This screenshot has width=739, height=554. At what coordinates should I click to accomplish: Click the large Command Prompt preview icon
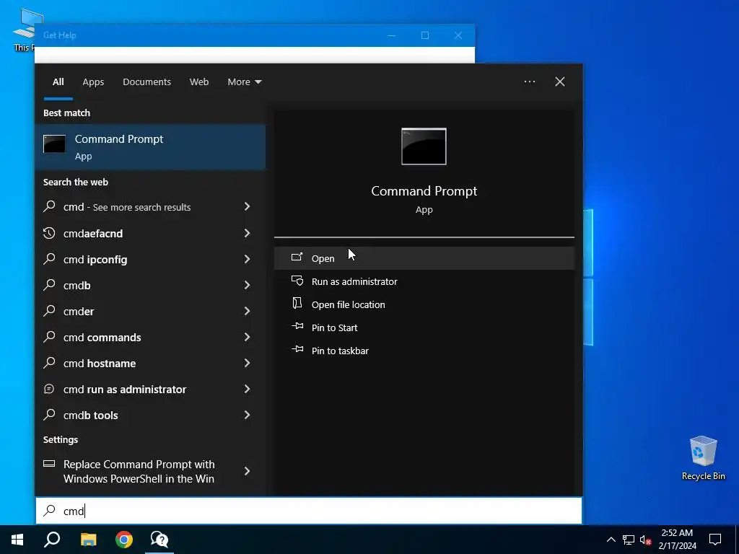tap(424, 146)
